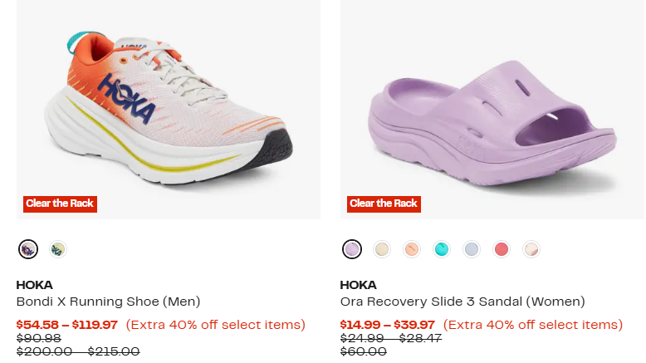Select the lilac Ora Slide color swatch
Image resolution: width=646 pixels, height=363 pixels.
[x=352, y=249]
